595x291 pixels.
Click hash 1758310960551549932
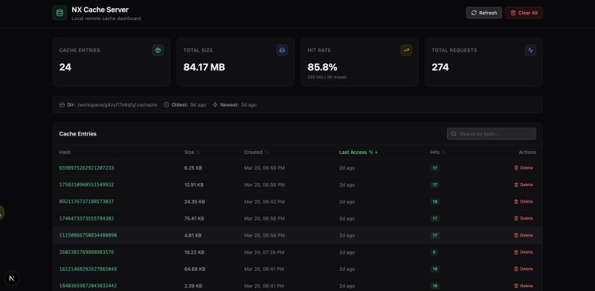click(86, 185)
